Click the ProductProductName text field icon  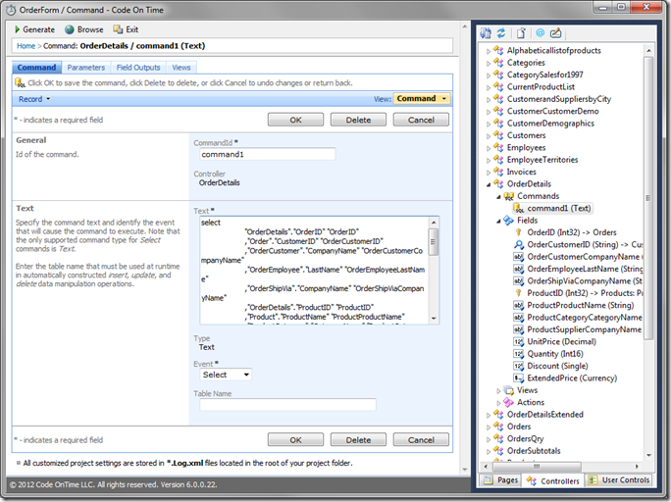(x=519, y=305)
